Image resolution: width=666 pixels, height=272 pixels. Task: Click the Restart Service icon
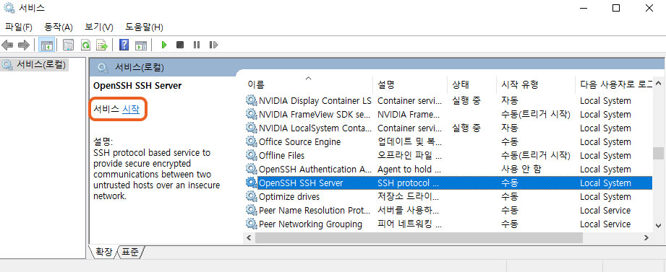coord(213,45)
